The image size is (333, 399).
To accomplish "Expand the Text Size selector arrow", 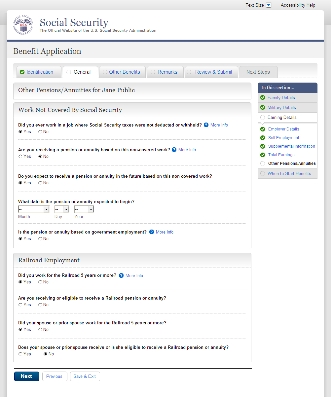I will pyautogui.click(x=269, y=5).
